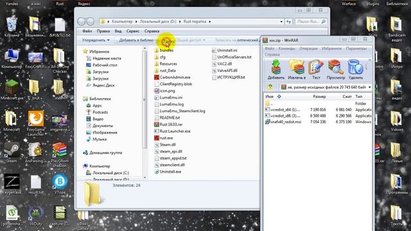Image resolution: width=411 pixels, height=231 pixels.
Task: Select the result.txt desktop file
Action: (x=36, y=184)
